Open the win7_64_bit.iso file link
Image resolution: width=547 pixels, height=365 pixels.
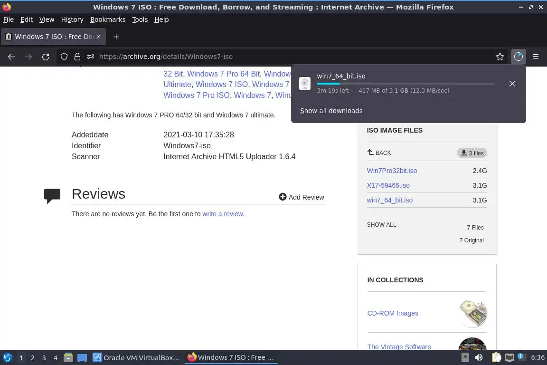[390, 200]
